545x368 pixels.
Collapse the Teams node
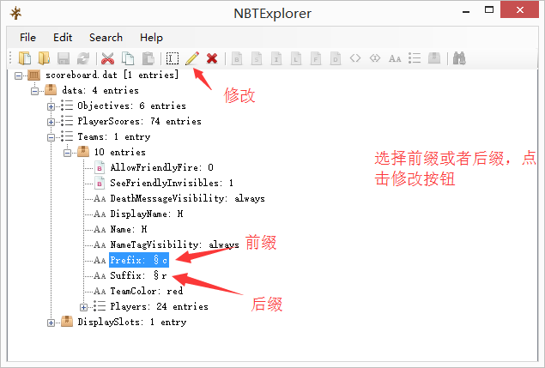tap(51, 137)
